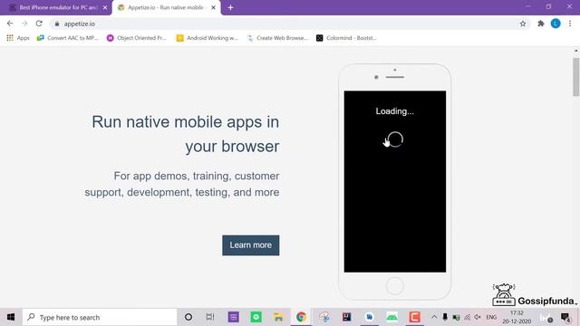Open the 'Create Web Browse...' bookmark

(277, 38)
